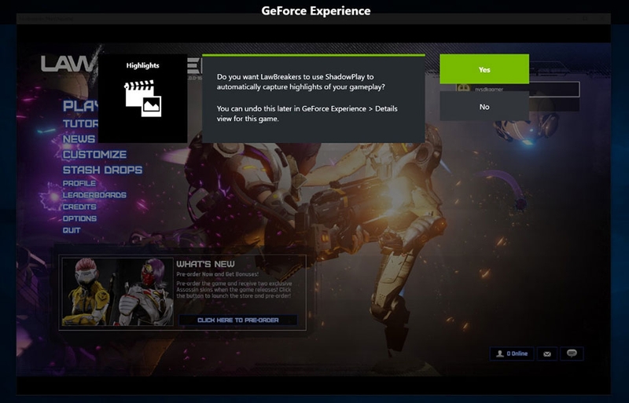Open the PLAY menu item
The width and height of the screenshot is (629, 403).
pyautogui.click(x=80, y=106)
